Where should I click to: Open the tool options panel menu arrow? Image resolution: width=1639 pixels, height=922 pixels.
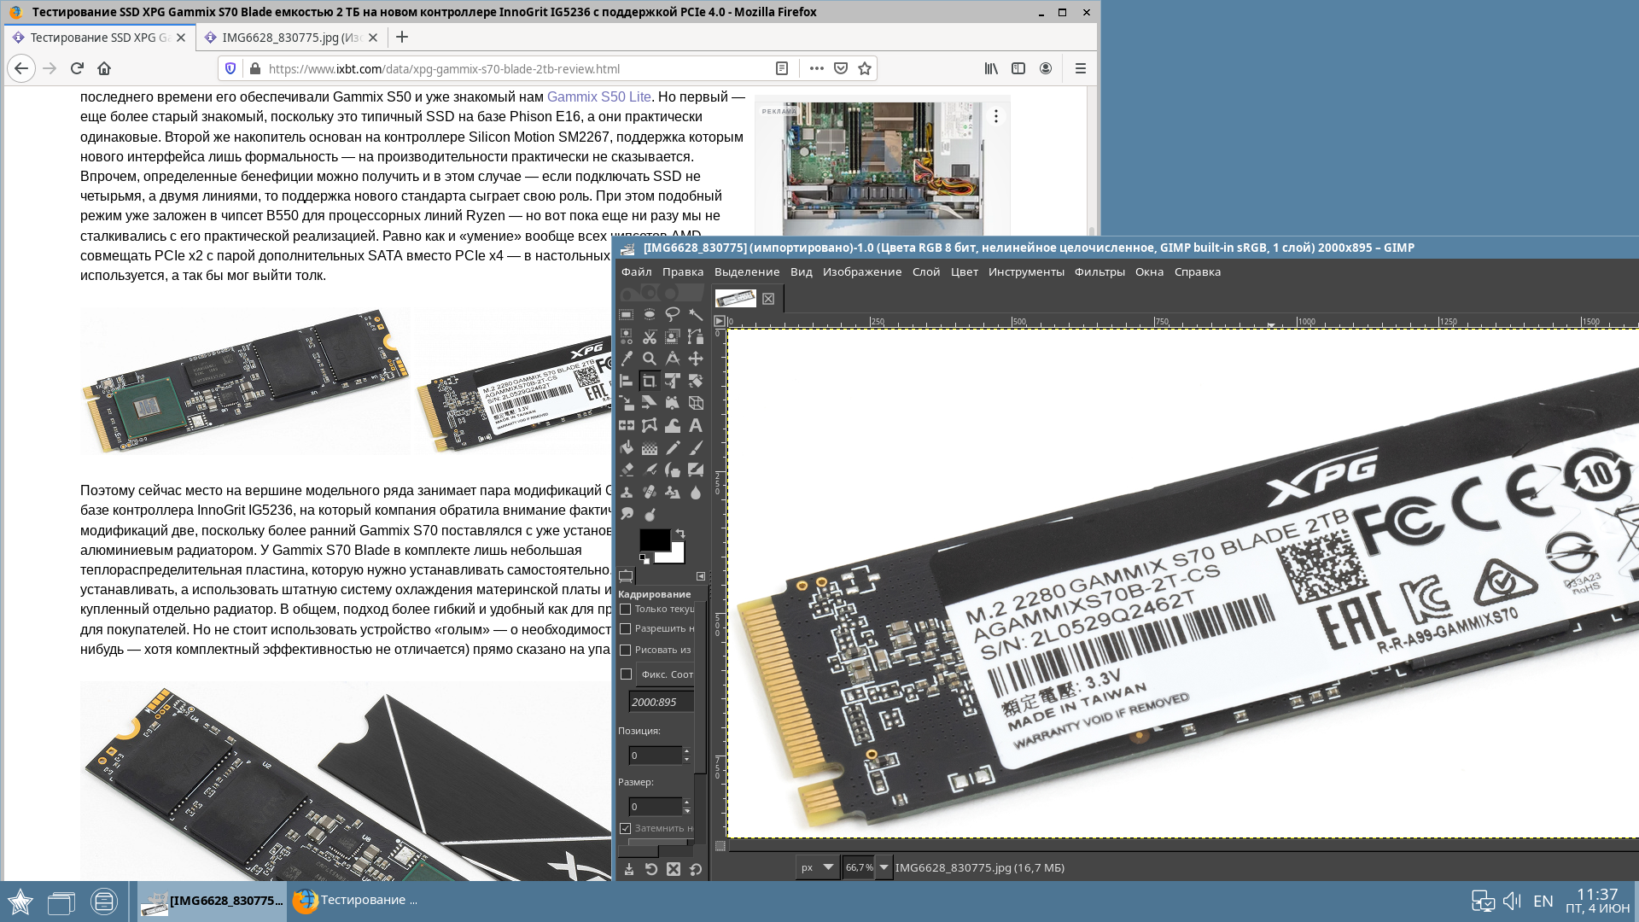click(701, 576)
